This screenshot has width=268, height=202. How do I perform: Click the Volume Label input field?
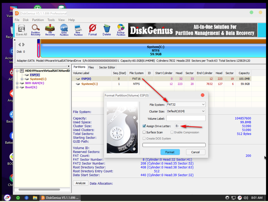[x=186, y=118]
